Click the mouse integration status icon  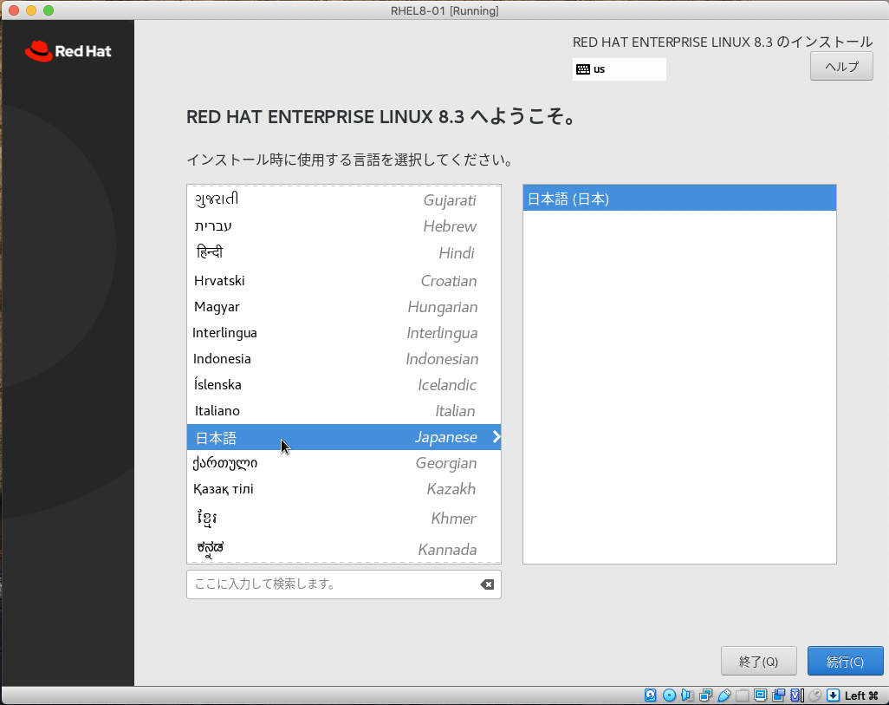pos(815,695)
